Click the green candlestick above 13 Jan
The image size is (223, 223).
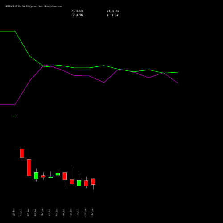coord(79,183)
